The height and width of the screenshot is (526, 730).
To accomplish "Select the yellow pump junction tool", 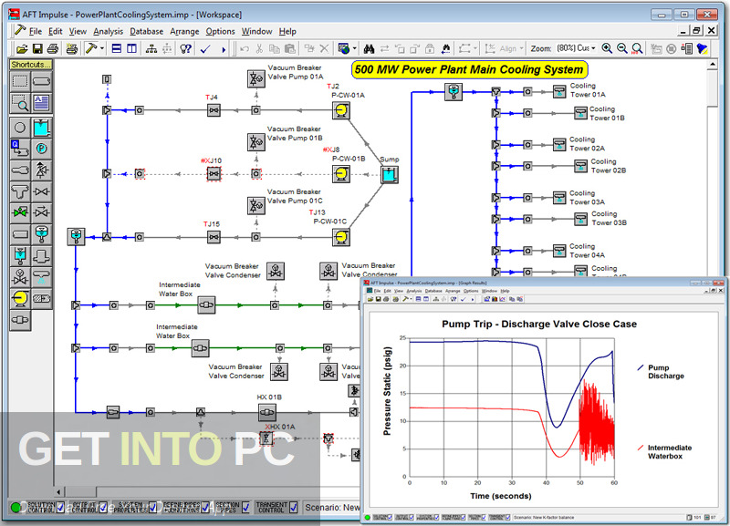I will point(20,299).
